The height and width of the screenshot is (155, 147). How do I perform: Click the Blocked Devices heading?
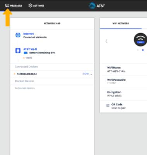(x=24, y=81)
